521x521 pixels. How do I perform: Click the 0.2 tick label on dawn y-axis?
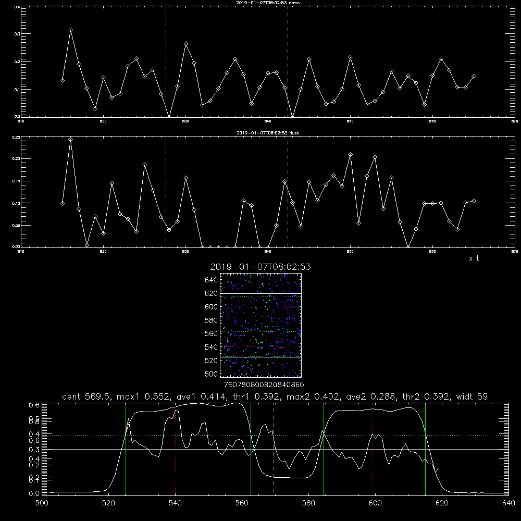[x=17, y=62]
